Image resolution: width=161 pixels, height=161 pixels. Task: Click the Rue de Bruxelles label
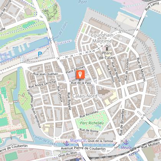click(x=122, y=122)
